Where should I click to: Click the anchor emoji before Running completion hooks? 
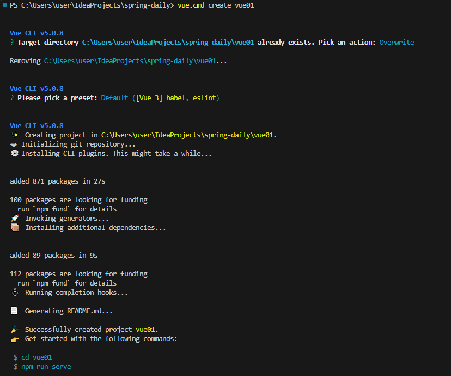pyautogui.click(x=15, y=293)
